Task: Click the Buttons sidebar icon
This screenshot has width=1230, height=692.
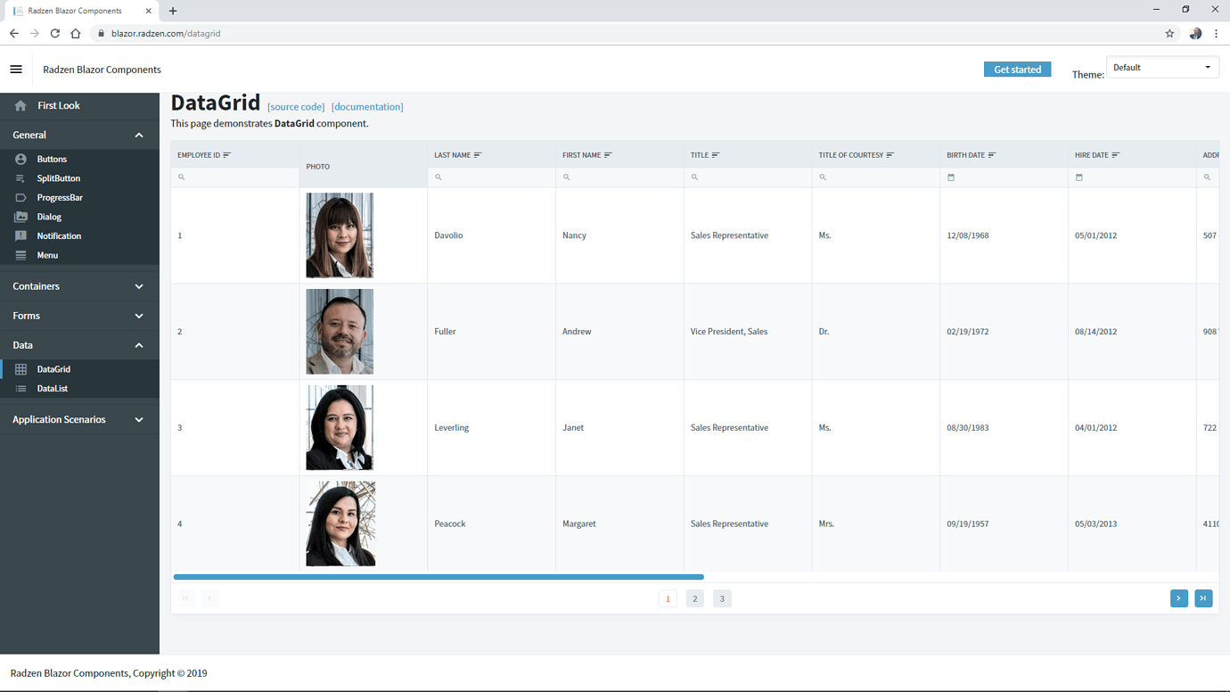Action: [20, 159]
